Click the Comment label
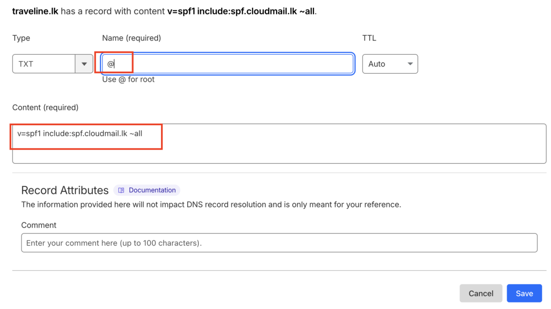This screenshot has width=551, height=309. tap(39, 225)
